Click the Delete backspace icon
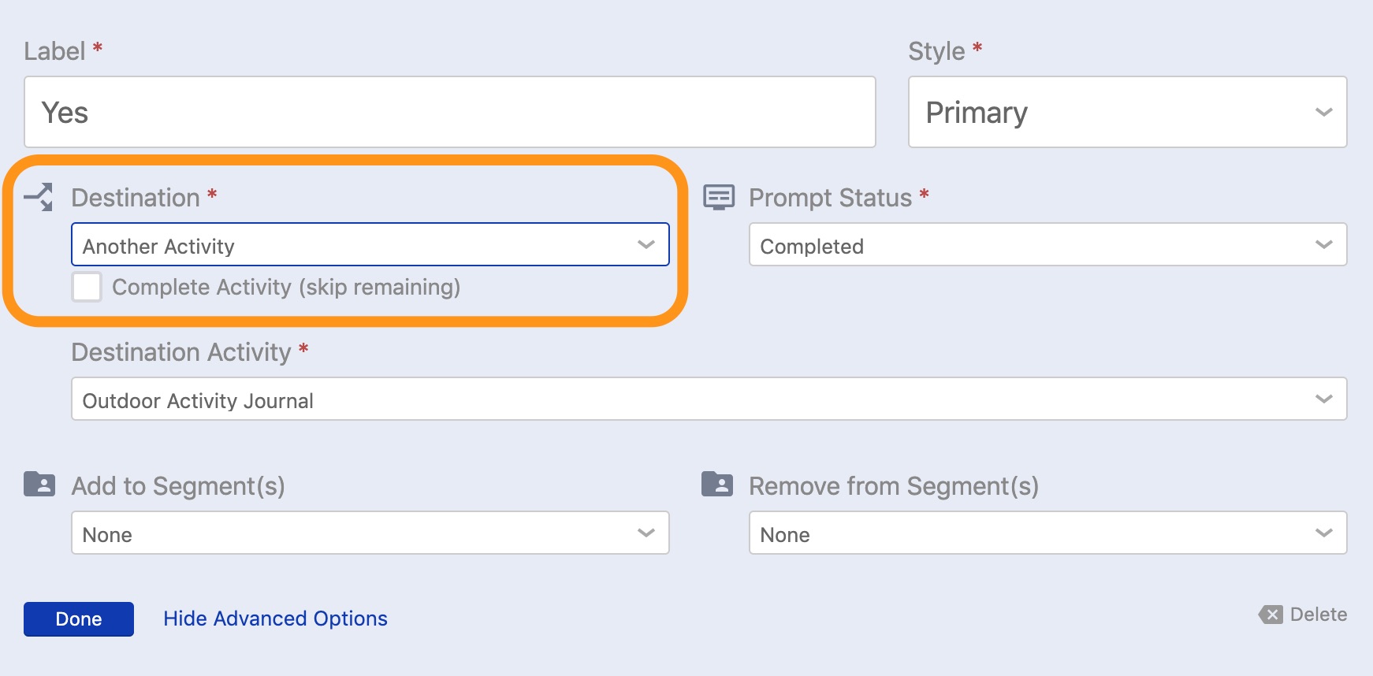This screenshot has height=676, width=1373. pyautogui.click(x=1271, y=615)
